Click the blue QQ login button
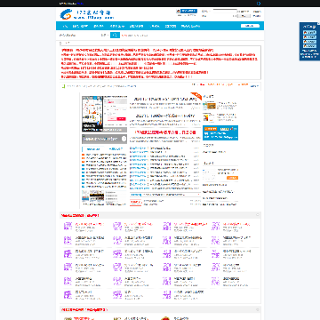The width and height of the screenshot is (320, 320). click(x=188, y=11)
